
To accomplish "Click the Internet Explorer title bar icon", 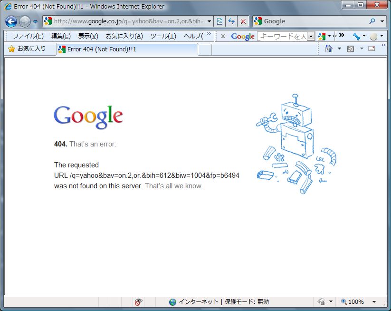I will 8,6.
